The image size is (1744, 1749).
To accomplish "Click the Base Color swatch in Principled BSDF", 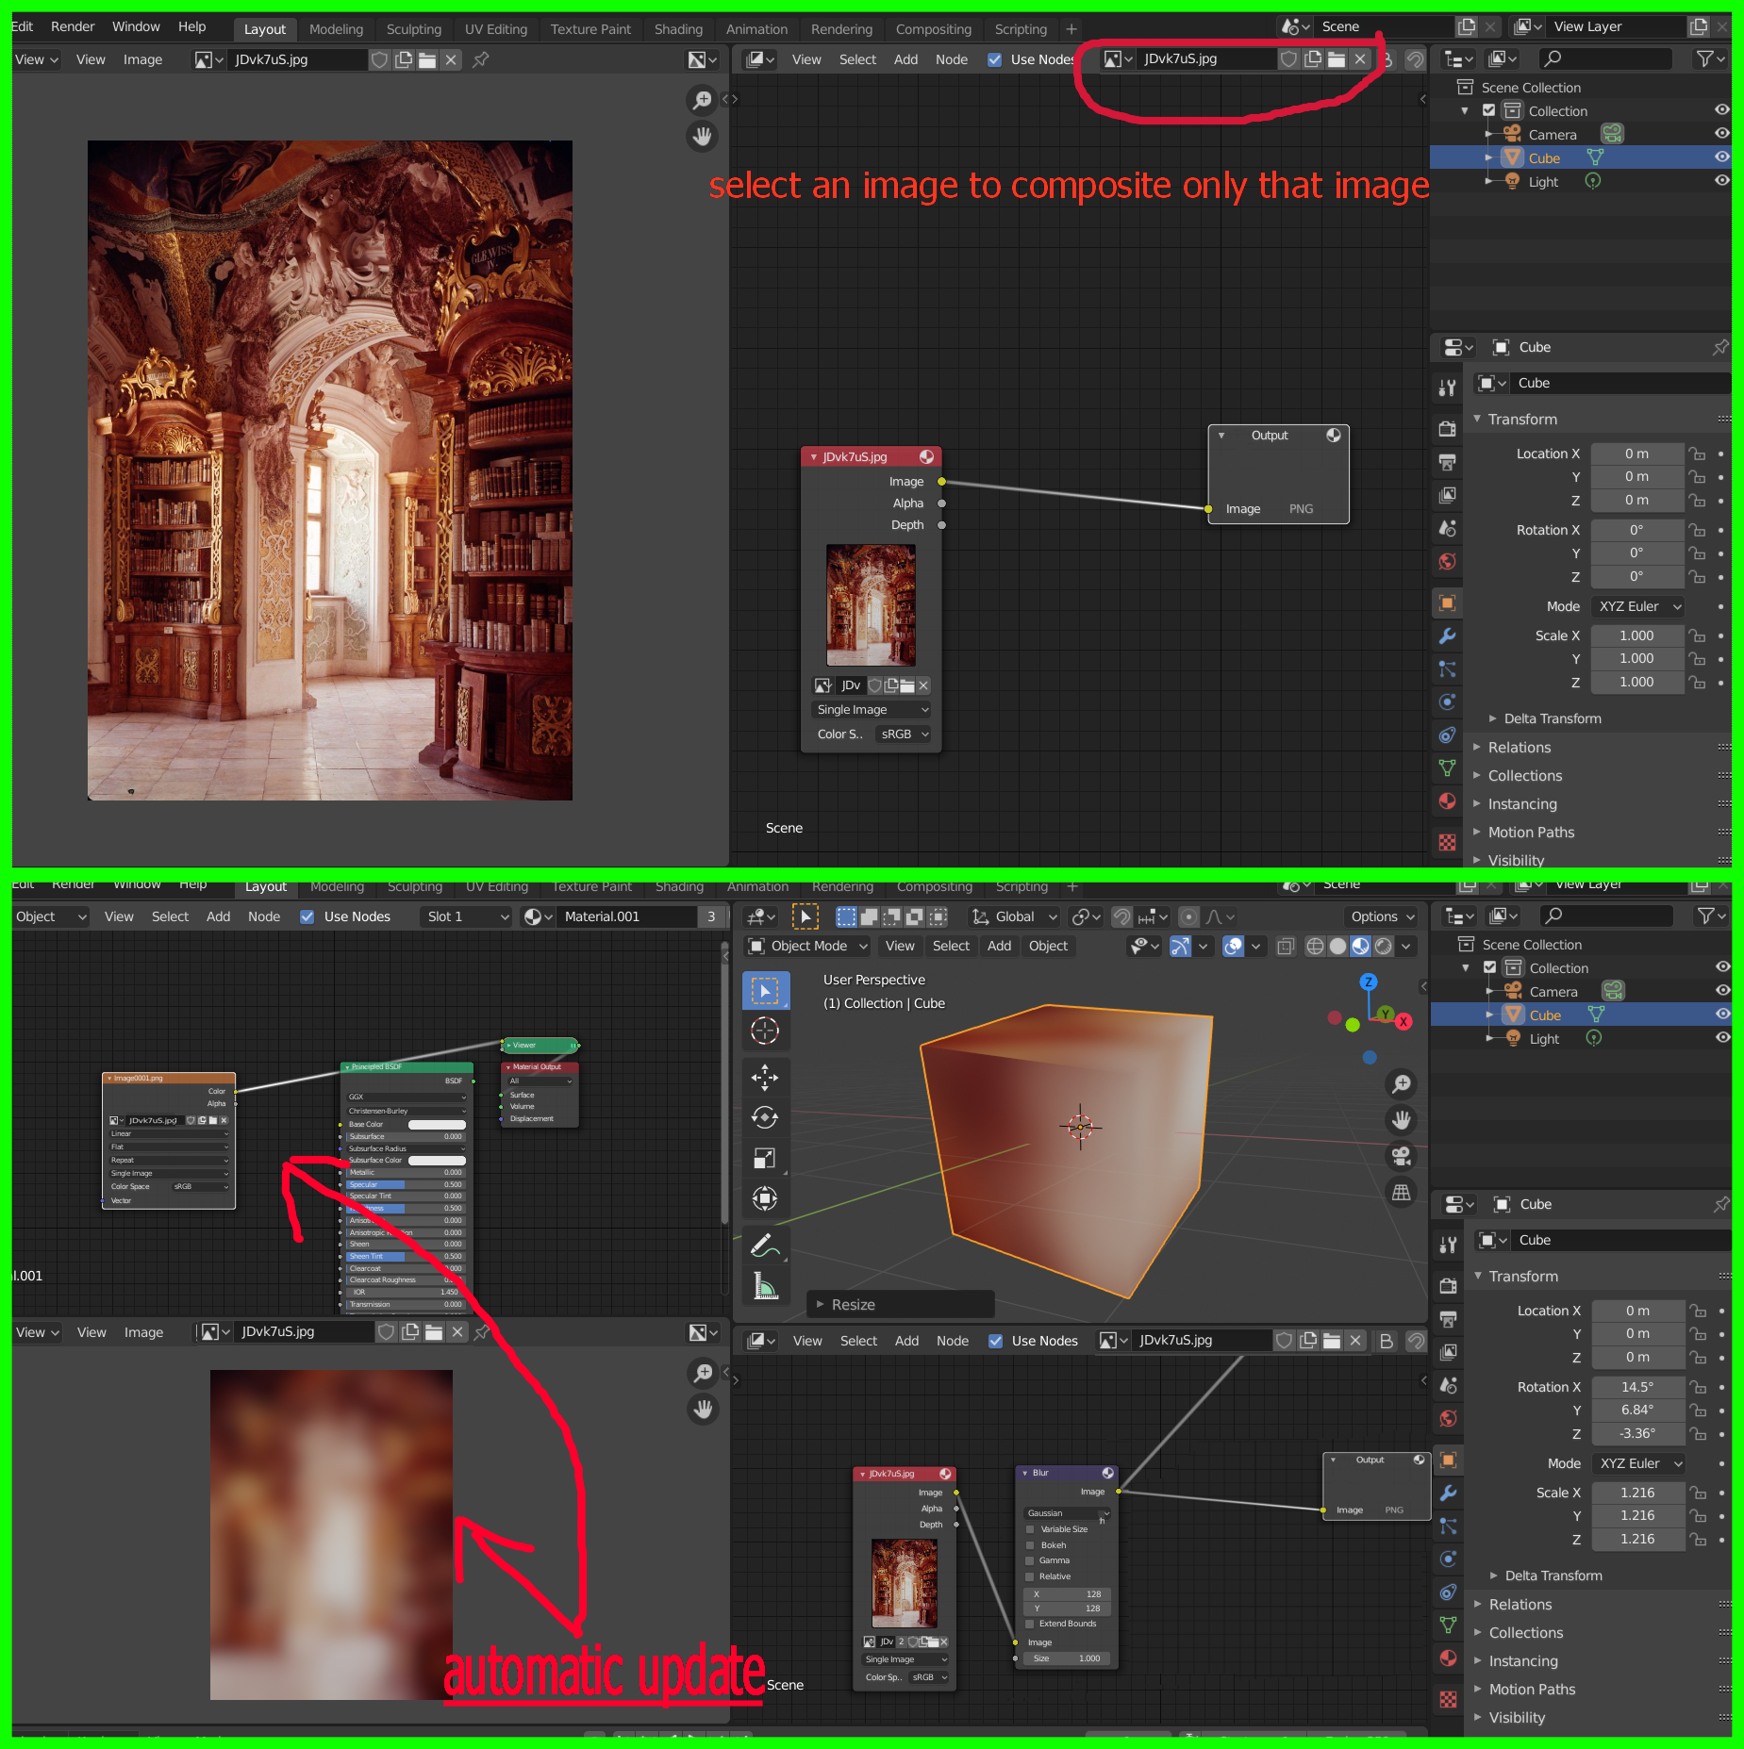I will click(437, 1125).
